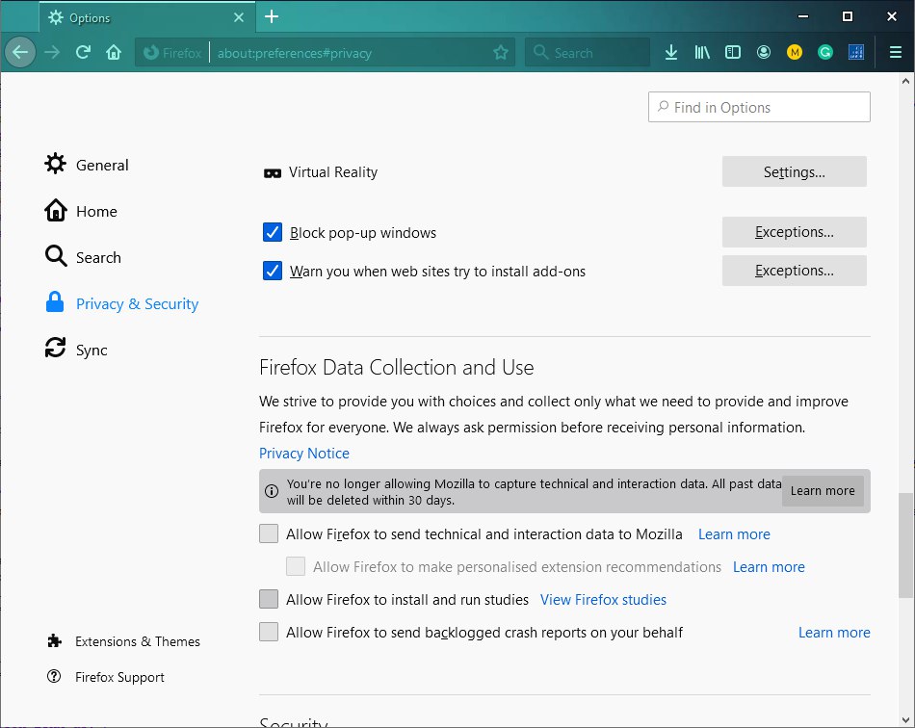Open a new tab
Screen dimensions: 915x728
(x=272, y=17)
